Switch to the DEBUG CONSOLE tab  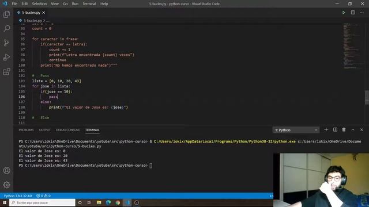coord(68,130)
